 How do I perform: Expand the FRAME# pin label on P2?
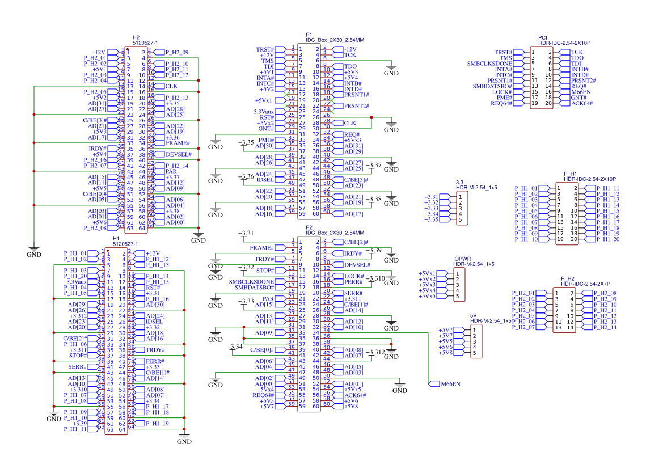tap(261, 247)
